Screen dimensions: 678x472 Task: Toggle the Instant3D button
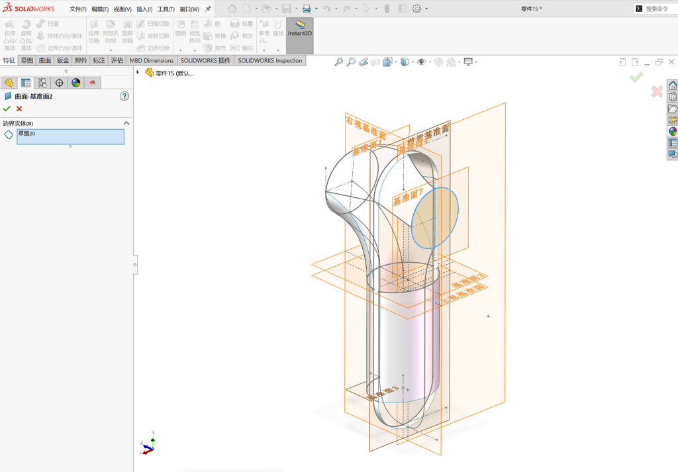point(300,36)
